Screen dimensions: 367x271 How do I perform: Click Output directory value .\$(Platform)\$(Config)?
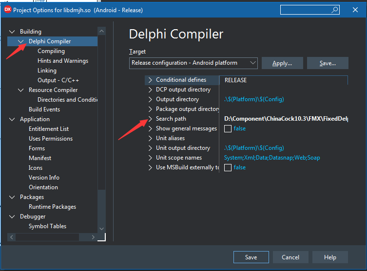[254, 100]
